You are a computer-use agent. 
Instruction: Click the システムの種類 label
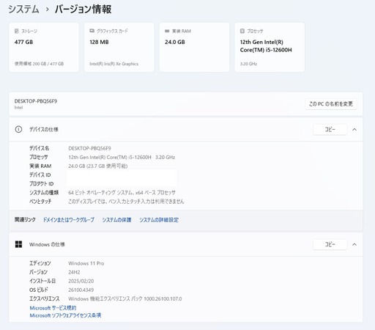44,193
